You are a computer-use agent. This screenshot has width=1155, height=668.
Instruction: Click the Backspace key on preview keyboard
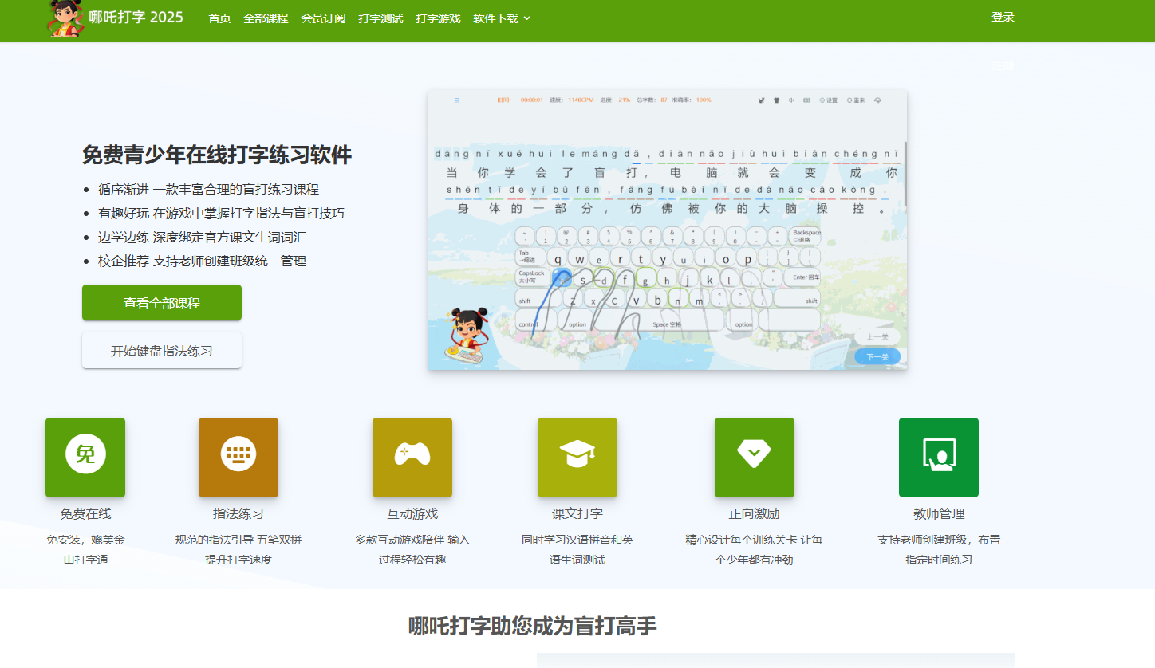(805, 236)
